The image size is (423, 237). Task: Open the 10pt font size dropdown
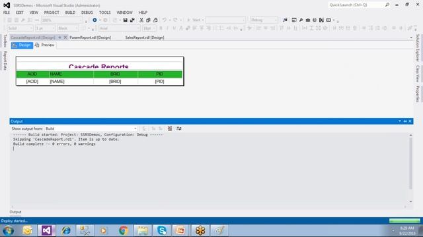coord(149,28)
